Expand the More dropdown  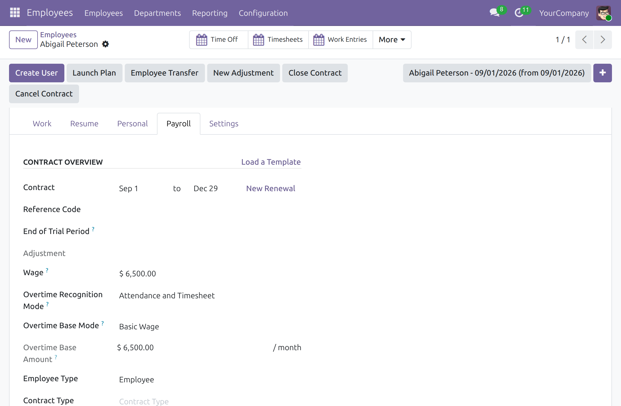point(392,40)
